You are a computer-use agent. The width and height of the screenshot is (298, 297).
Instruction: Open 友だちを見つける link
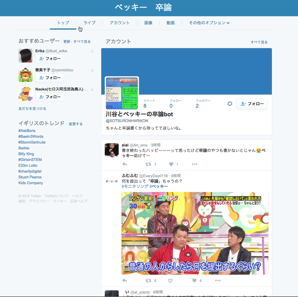pyautogui.click(x=32, y=109)
